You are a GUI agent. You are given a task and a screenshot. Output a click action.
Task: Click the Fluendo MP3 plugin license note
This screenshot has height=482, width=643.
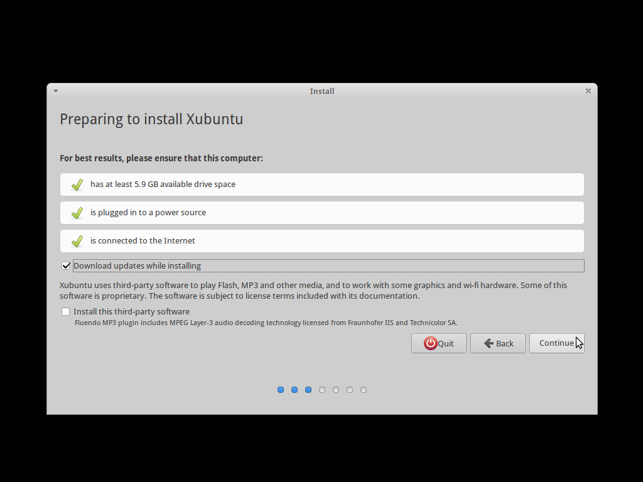pos(266,323)
